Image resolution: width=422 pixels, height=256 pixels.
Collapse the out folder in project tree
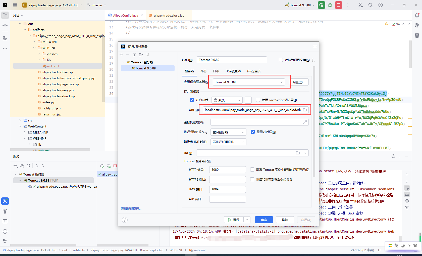[20, 24]
